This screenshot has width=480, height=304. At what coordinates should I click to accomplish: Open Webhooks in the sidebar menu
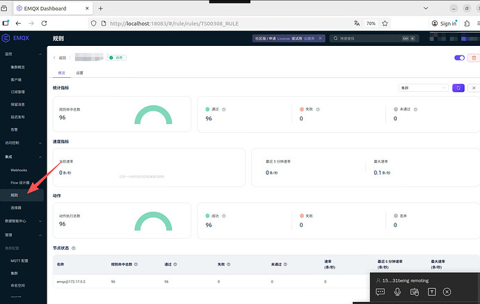coord(19,170)
